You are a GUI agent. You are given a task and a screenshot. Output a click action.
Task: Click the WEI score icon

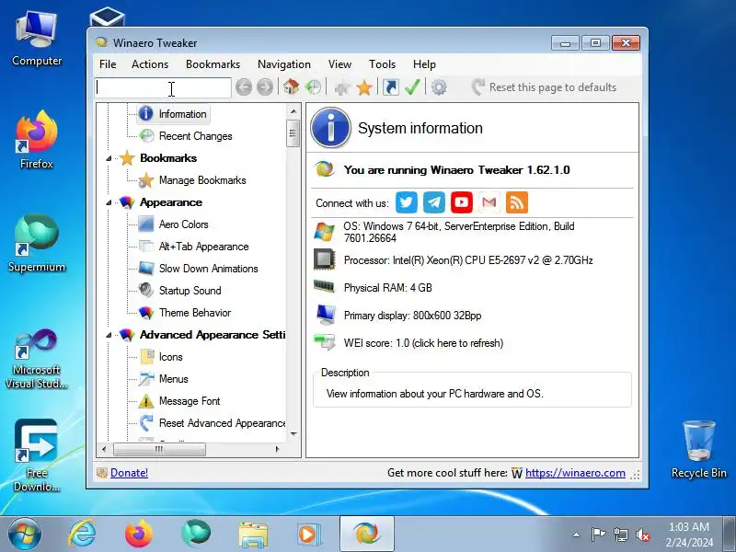point(325,342)
